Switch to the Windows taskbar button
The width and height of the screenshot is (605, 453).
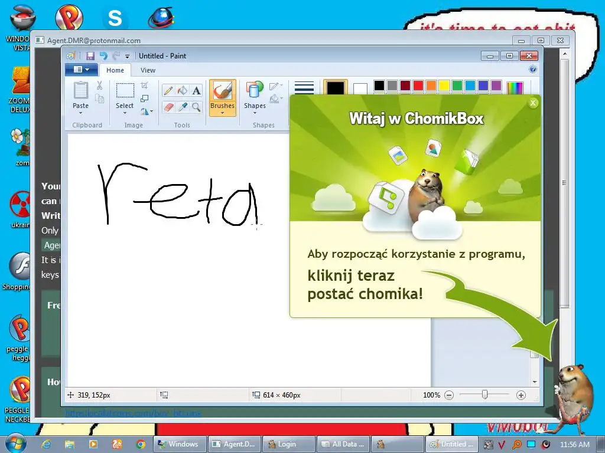[180, 444]
